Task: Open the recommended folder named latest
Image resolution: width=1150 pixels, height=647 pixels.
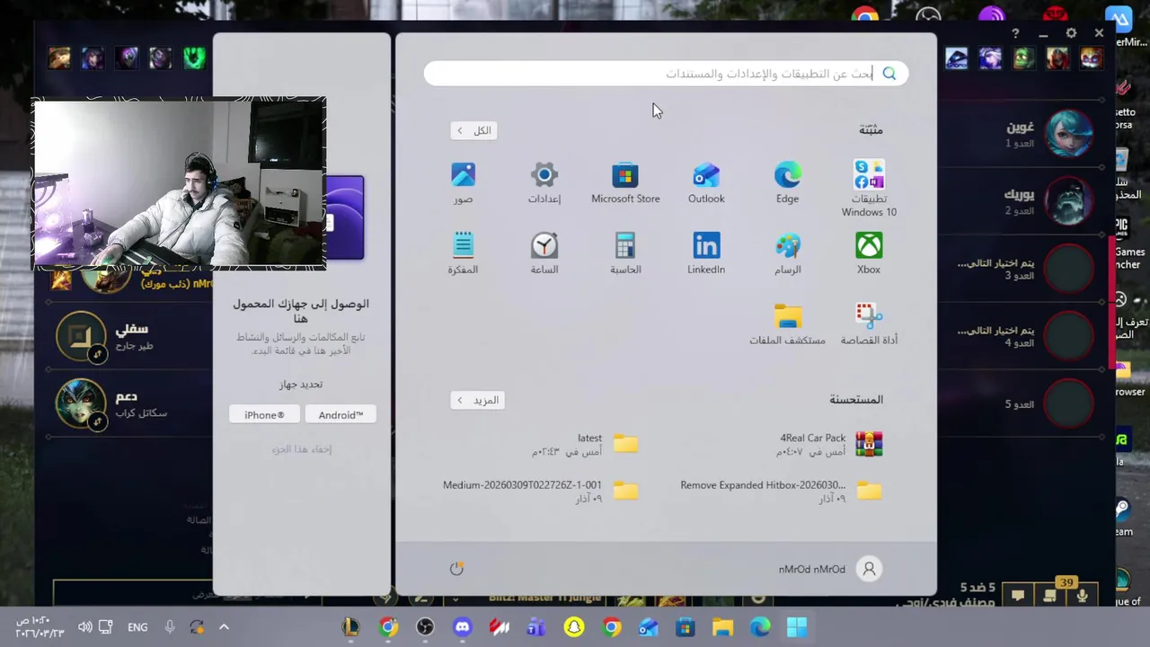Action: (585, 444)
